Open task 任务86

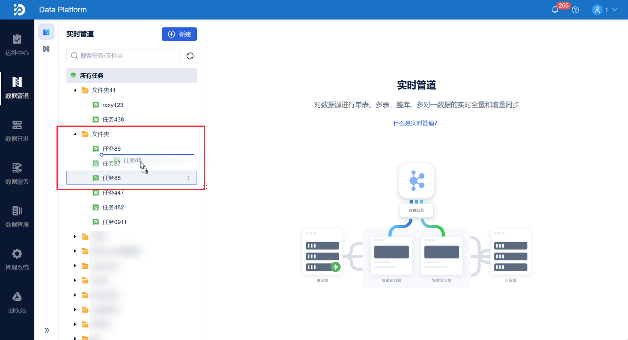tap(111, 149)
